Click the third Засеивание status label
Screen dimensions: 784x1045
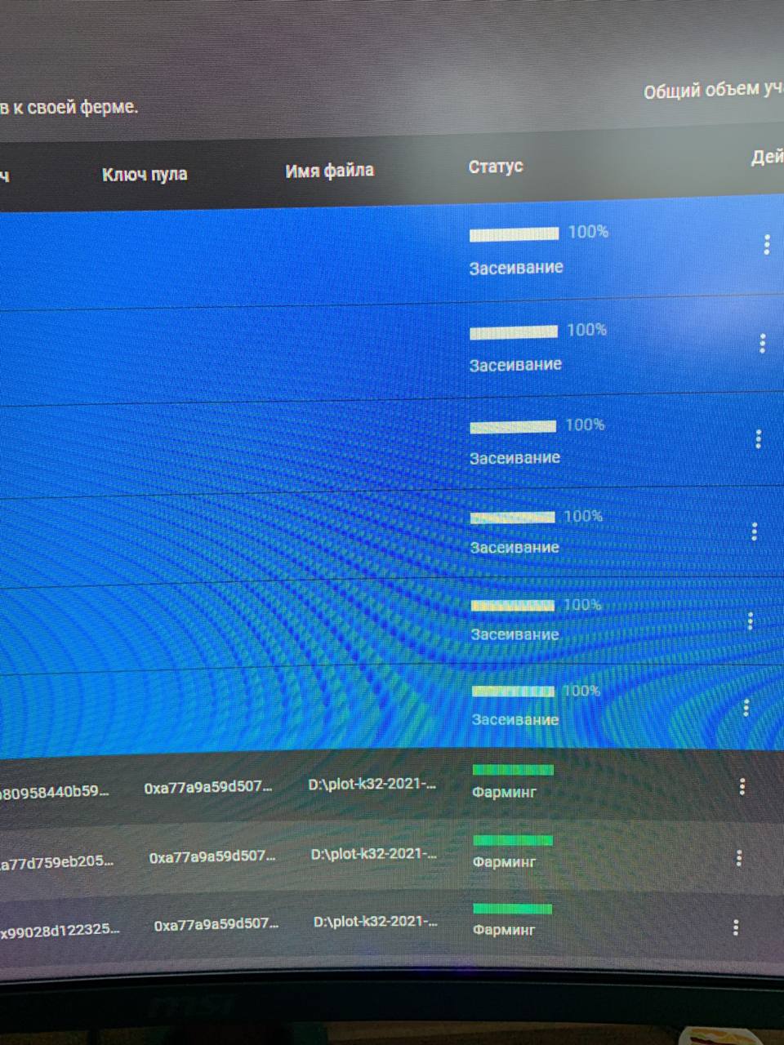coord(514,458)
